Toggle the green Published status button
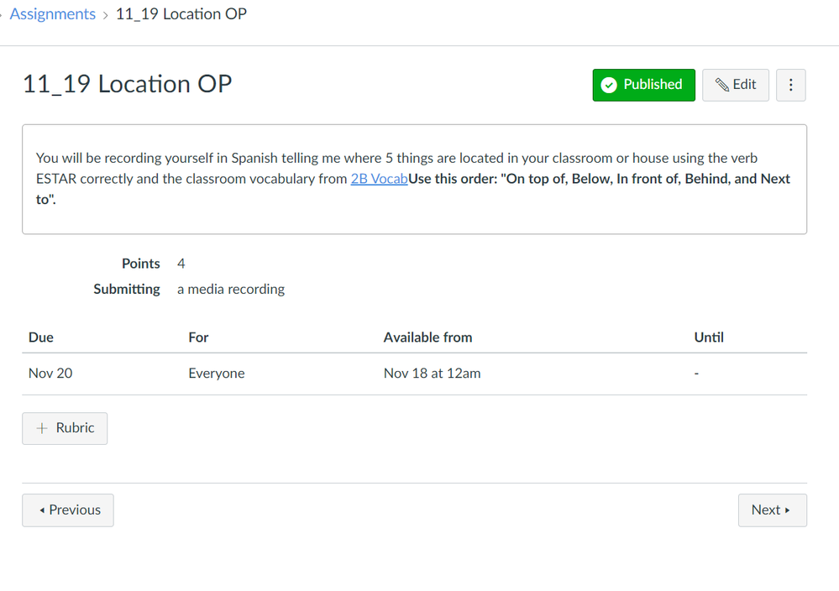 pos(643,85)
